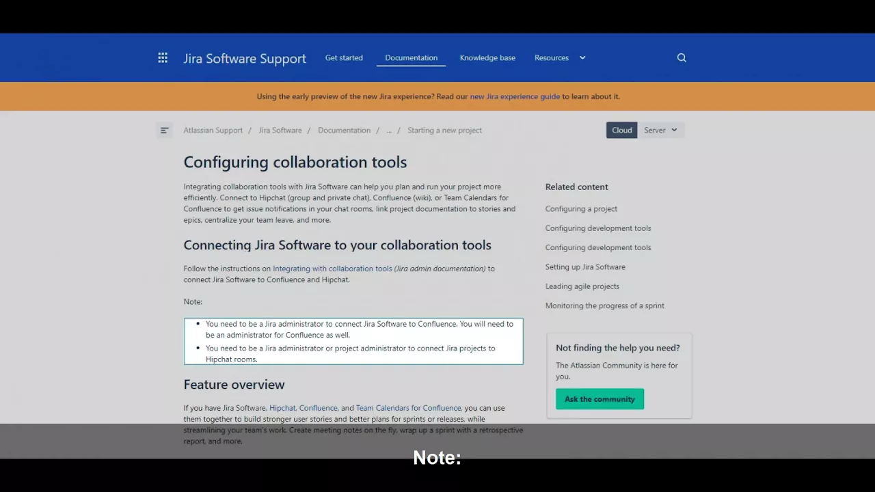Click the Atlassian Support breadcrumb
Image resolution: width=875 pixels, height=492 pixels.
tap(213, 131)
